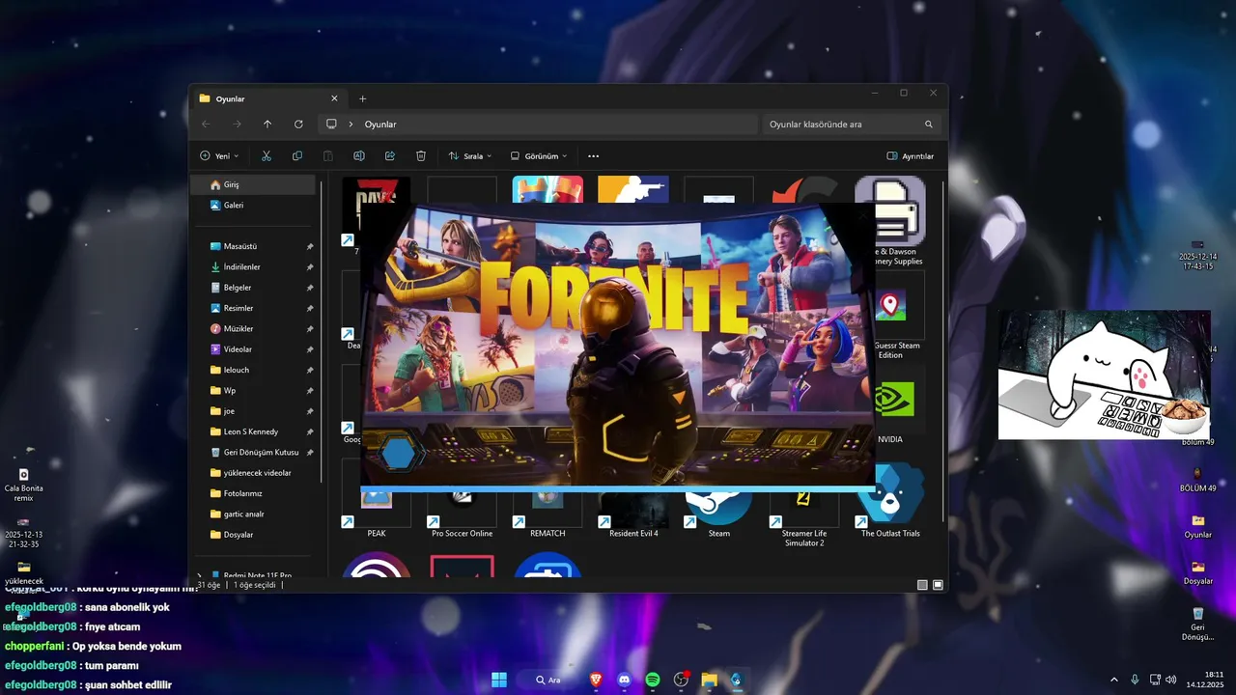
Task: Open the Görünüm view dropdown
Action: [539, 155]
